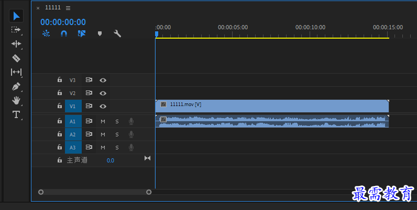The height and width of the screenshot is (210, 417).
Task: Hide track V1 output eye
Action: pos(103,106)
